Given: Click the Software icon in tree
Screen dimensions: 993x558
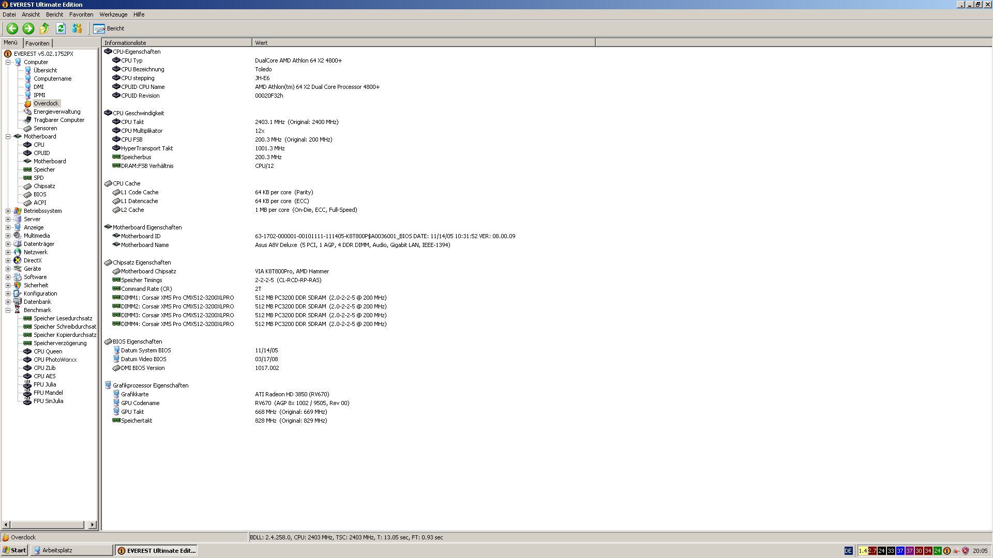Looking at the screenshot, I should 18,277.
